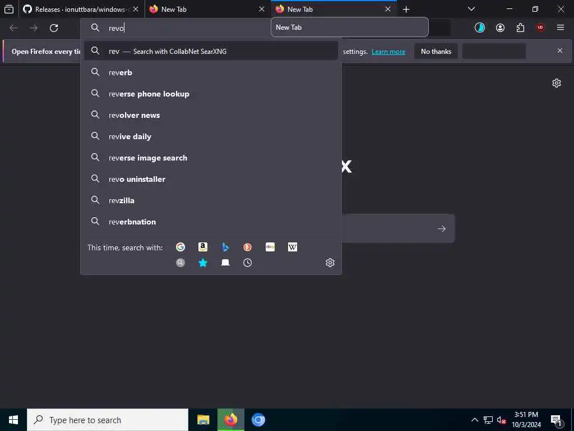Search this time with DuckDuckGo
Viewport: 574px width, 431px height.
247,247
